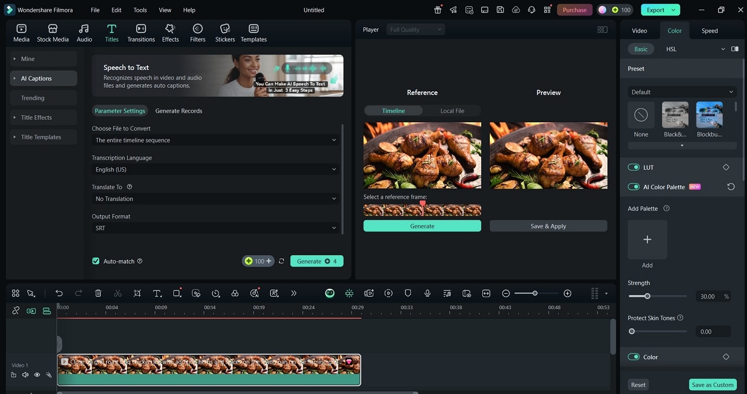The image size is (747, 394).
Task: Switch to Generate Records tab
Action: click(179, 111)
